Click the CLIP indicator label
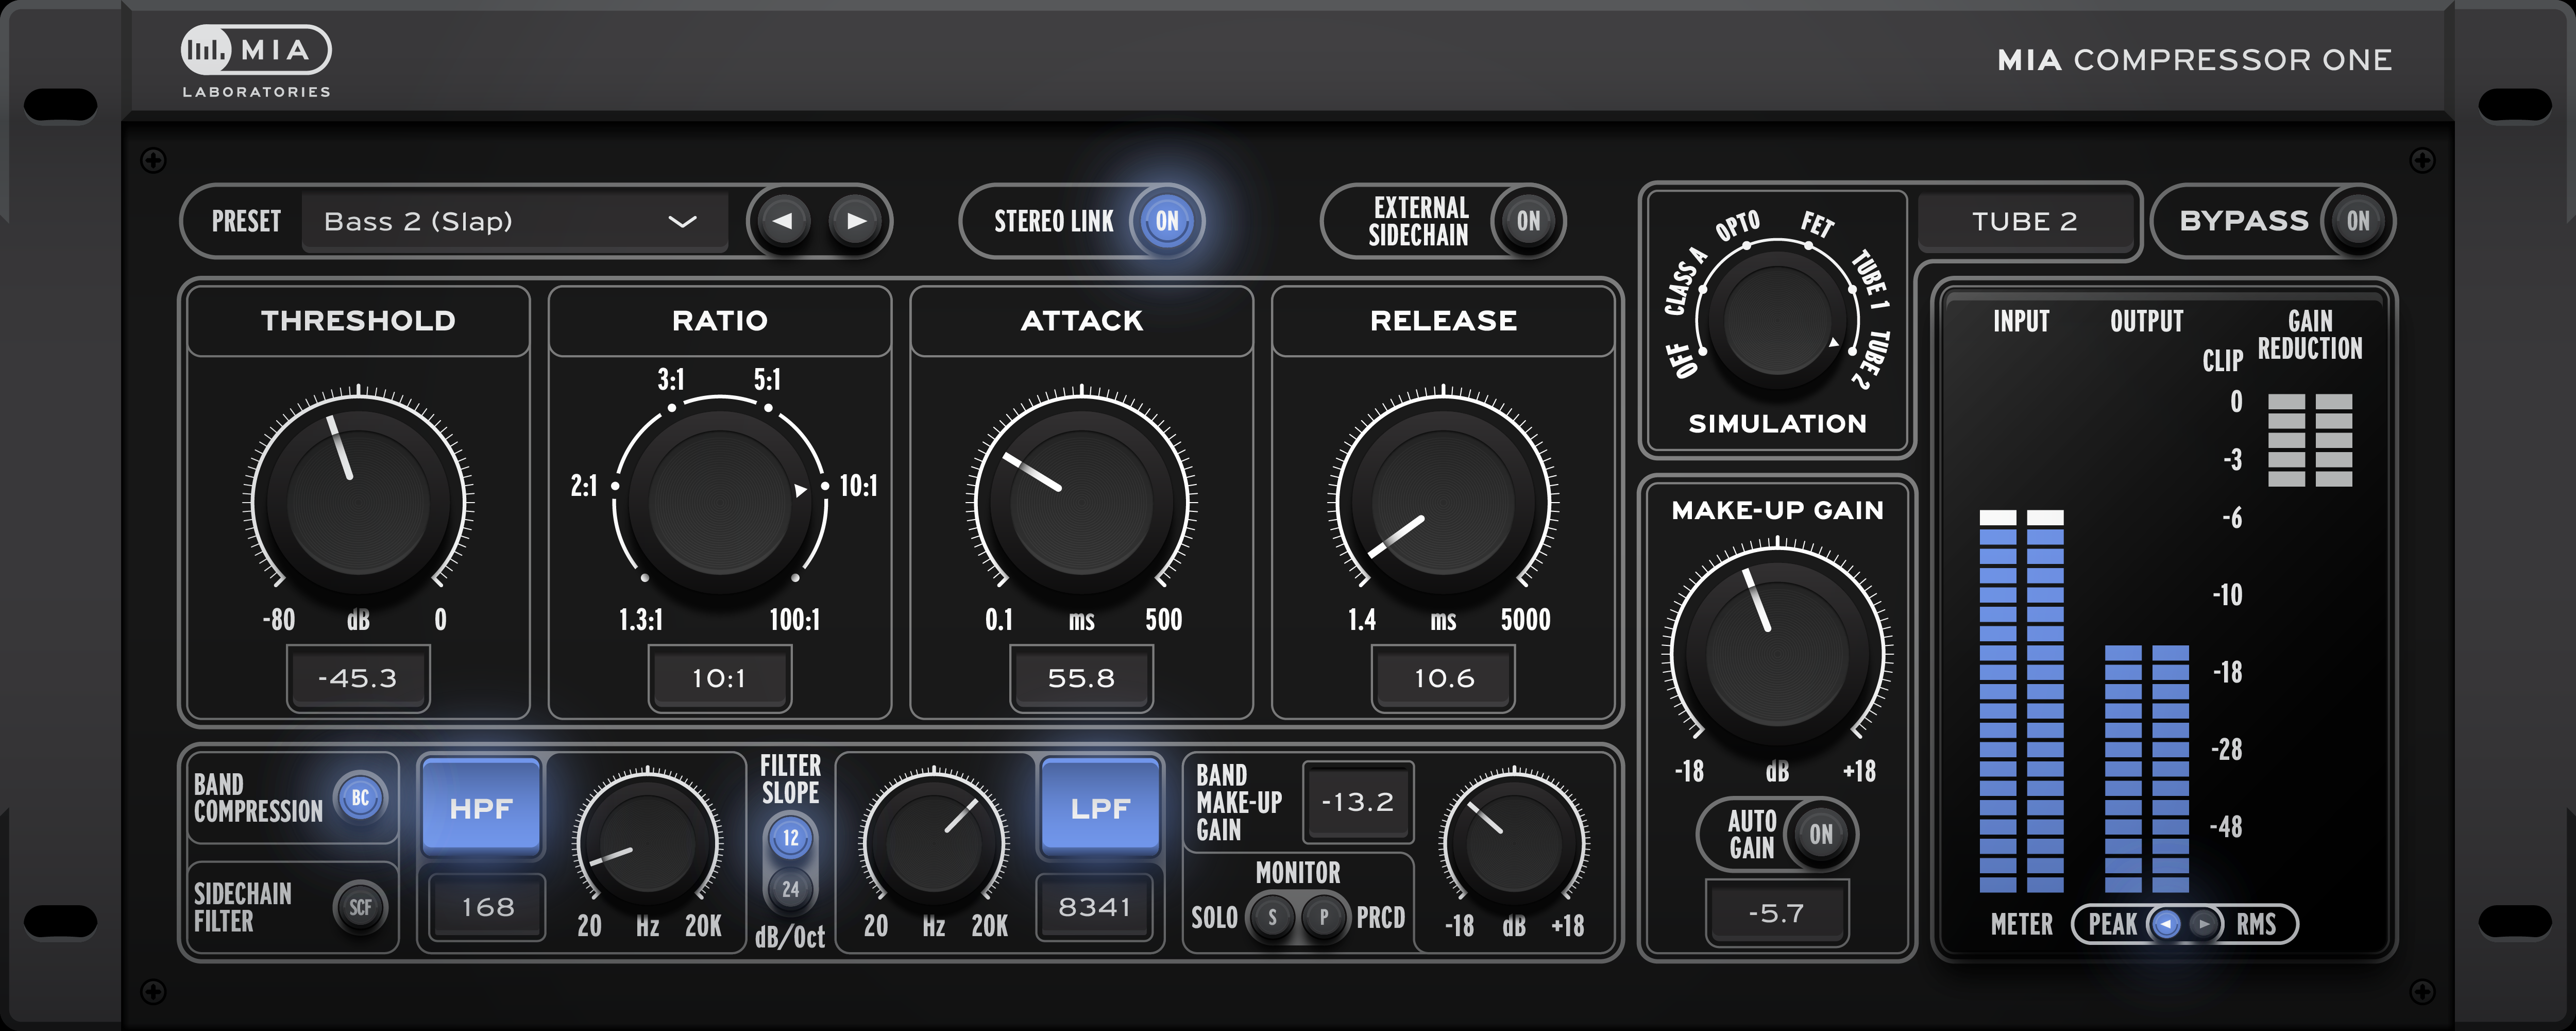The height and width of the screenshot is (1031, 2576). (2222, 360)
